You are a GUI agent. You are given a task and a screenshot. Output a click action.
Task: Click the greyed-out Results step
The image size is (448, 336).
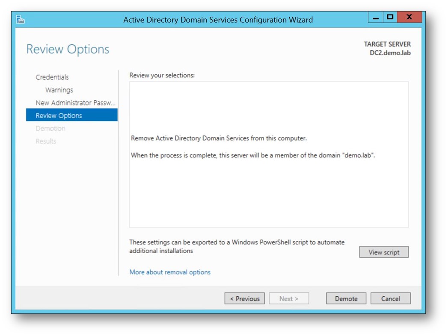coord(46,141)
